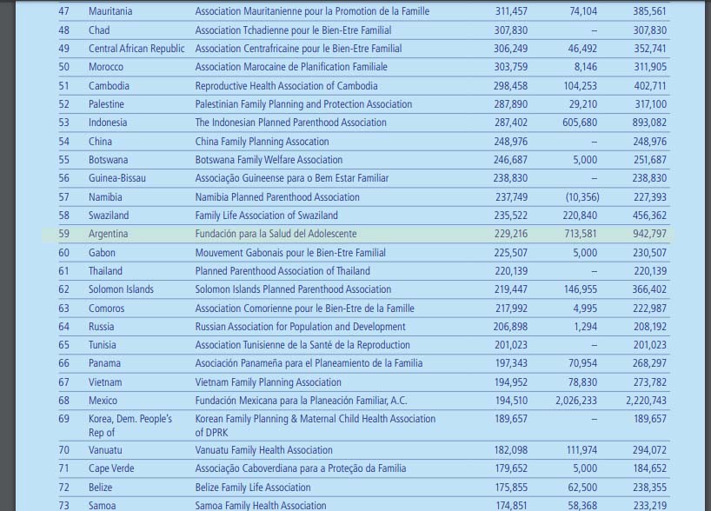711x511 pixels.
Task: Click the China Family Planning Assocation entry
Action: pyautogui.click(x=262, y=142)
